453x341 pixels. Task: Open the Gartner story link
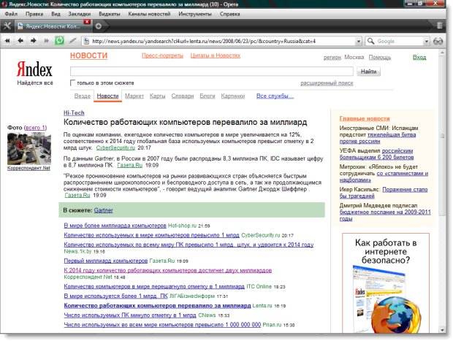(x=104, y=210)
